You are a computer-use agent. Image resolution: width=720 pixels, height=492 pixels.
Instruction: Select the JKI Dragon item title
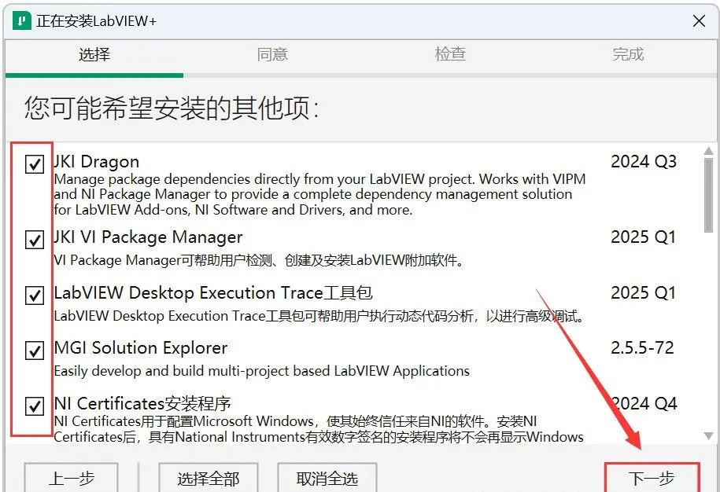97,162
